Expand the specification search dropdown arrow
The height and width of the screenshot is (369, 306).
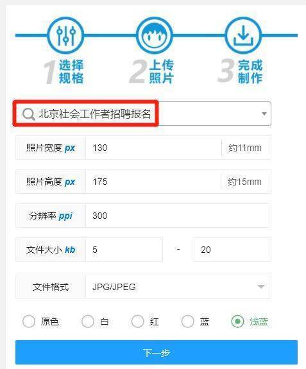(x=264, y=114)
